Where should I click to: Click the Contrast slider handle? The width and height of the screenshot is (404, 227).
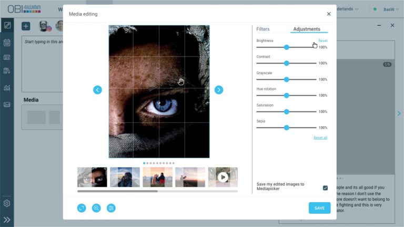[x=287, y=63]
